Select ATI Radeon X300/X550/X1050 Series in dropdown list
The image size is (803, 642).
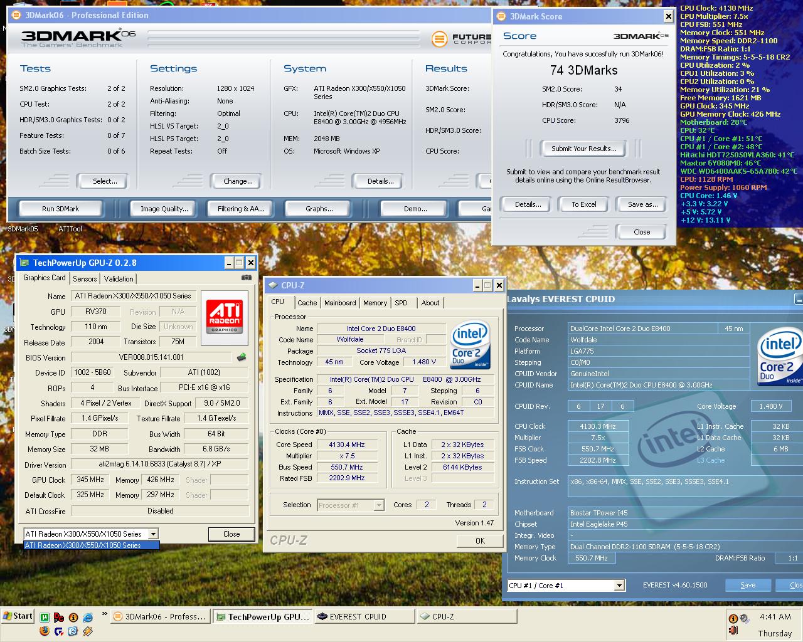pos(92,545)
